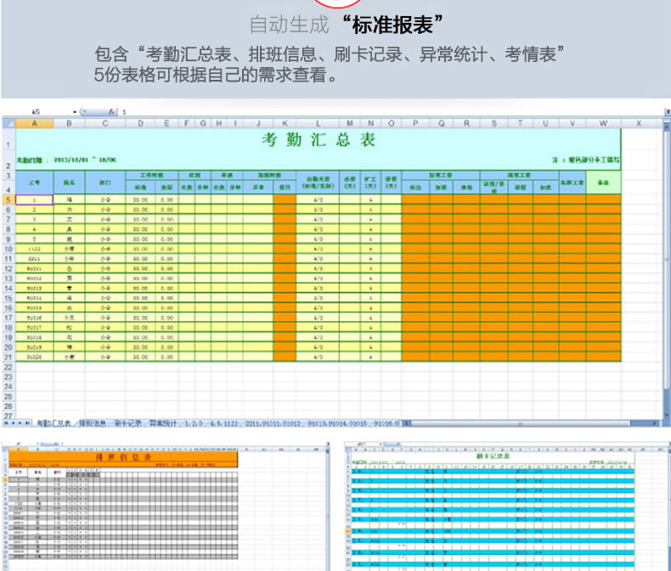Click the horizontal scrollbar of the main sheet
Image resolution: width=671 pixels, height=571 pixels.
pos(521,423)
